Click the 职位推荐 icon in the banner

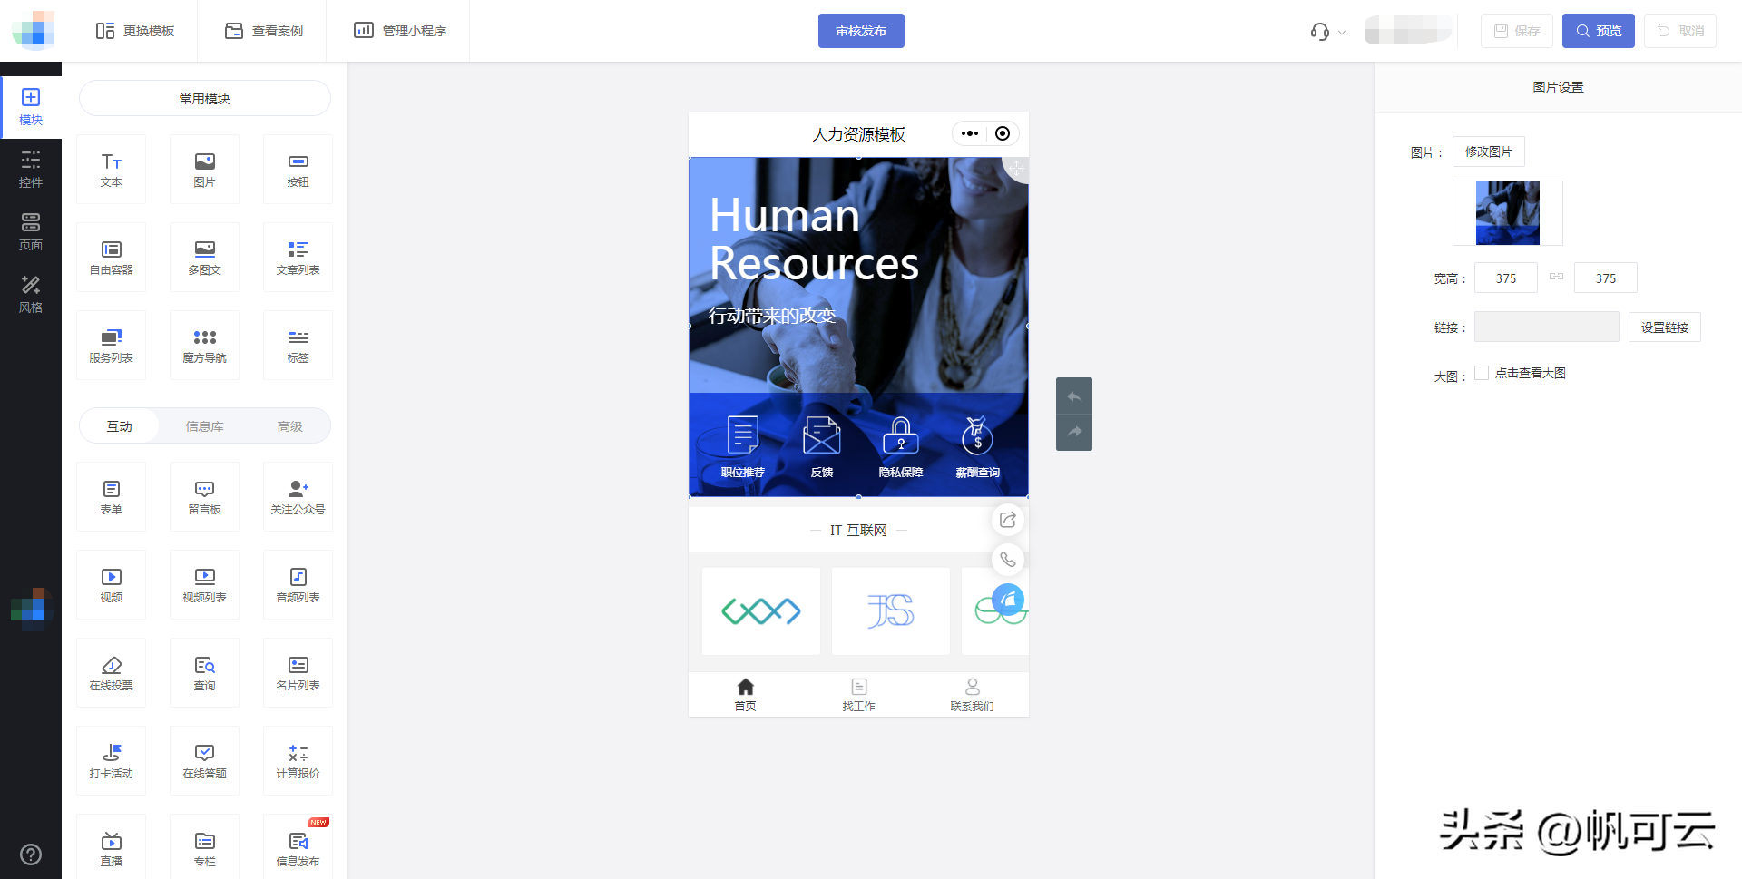coord(743,446)
